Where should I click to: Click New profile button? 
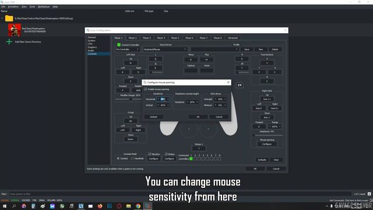tap(261, 49)
